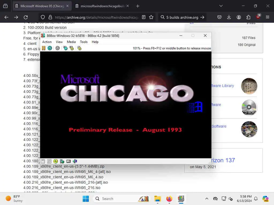Open the Pocket save icon

tap(219, 17)
